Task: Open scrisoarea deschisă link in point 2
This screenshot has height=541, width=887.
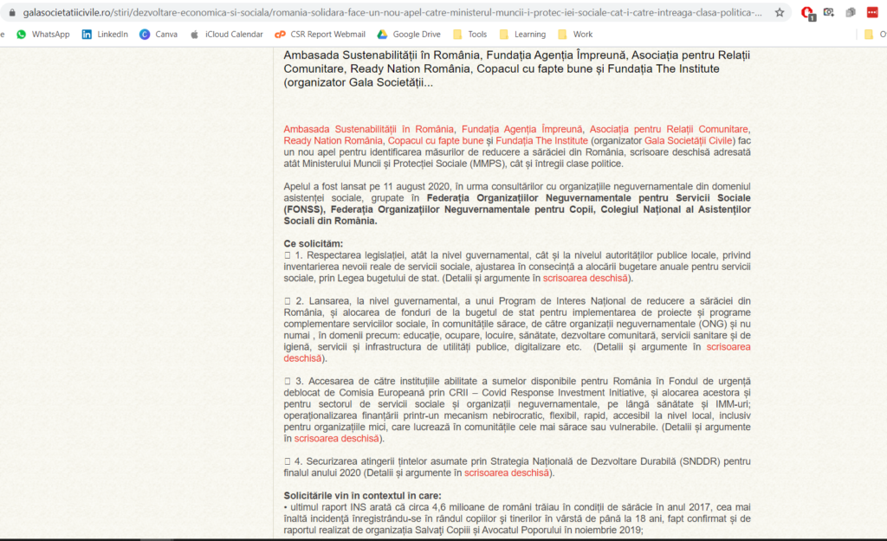Action: [x=728, y=347]
